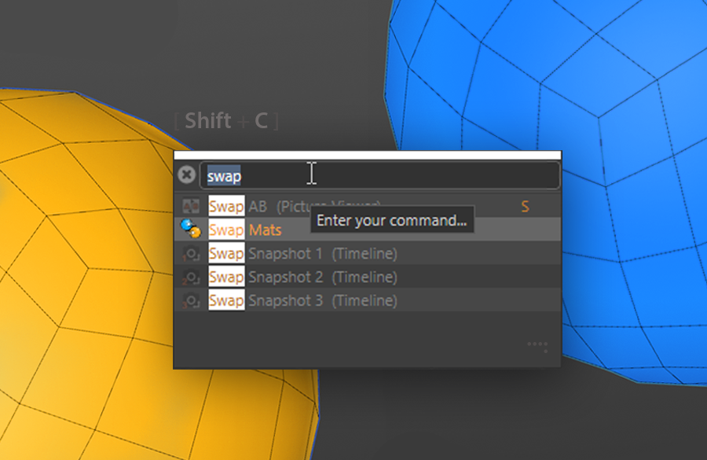This screenshot has height=460, width=707.
Task: Click the Swap Snapshot 2 camera icon
Action: pos(191,277)
